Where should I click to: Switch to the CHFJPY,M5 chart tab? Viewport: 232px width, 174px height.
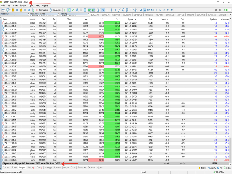180,15
